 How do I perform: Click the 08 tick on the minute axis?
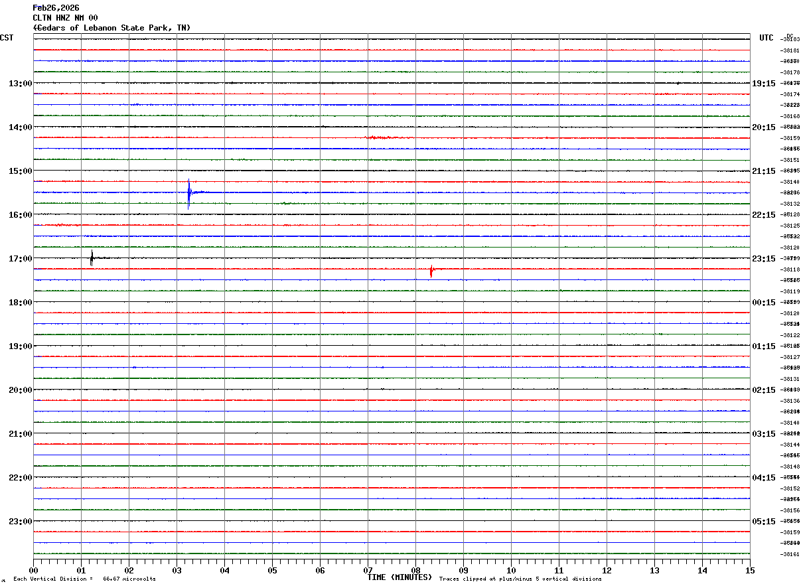click(415, 570)
